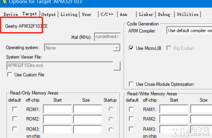Expand the Operating system dropdown
Viewport: 212px width, 138px height.
coord(117,48)
